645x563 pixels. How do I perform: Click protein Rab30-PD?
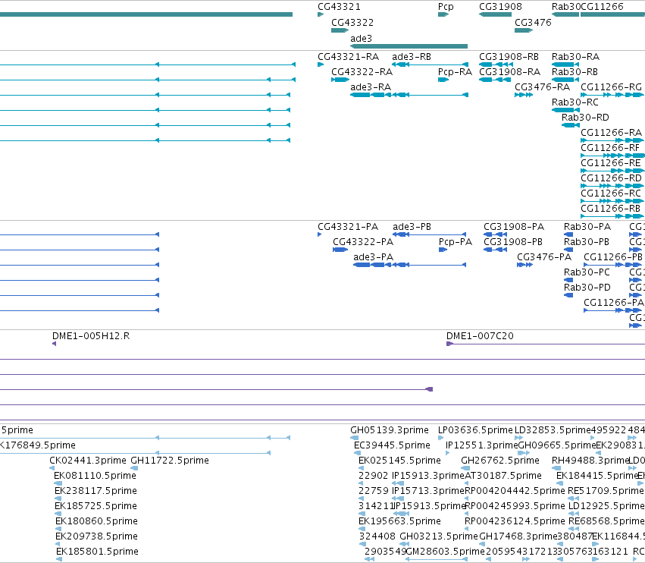click(x=587, y=288)
